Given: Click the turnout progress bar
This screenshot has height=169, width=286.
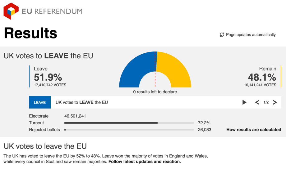Looking at the screenshot, I should click(129, 123).
